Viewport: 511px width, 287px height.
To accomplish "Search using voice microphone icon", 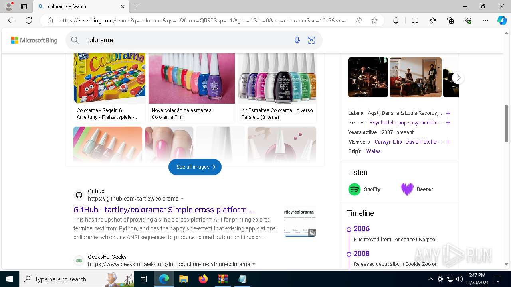I will coord(297,40).
